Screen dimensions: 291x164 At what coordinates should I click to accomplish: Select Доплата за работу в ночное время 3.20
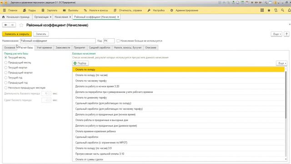[x=178, y=86]
